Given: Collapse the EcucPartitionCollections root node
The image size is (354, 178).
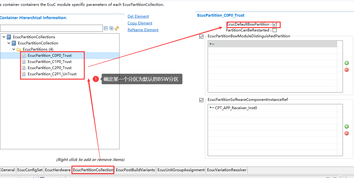Looking at the screenshot, I should tap(4, 37).
